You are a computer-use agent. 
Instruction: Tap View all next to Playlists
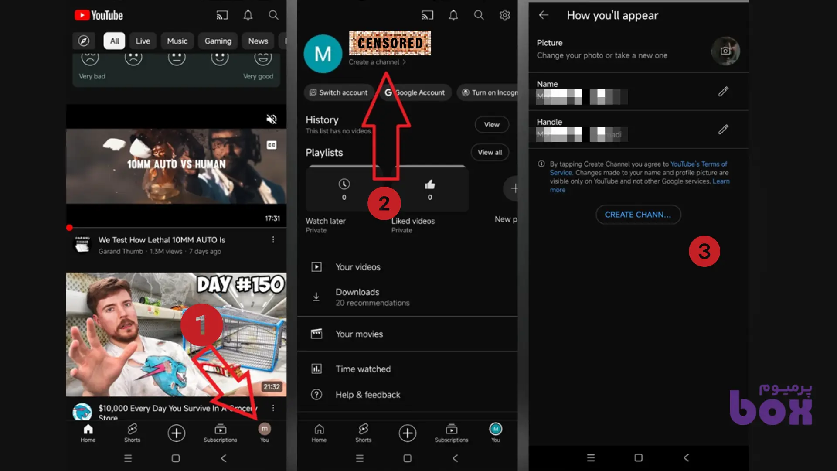click(x=490, y=152)
